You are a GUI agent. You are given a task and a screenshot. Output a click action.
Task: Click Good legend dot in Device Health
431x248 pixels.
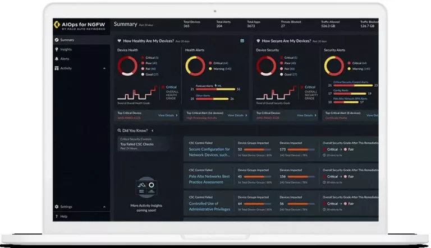(x=143, y=74)
